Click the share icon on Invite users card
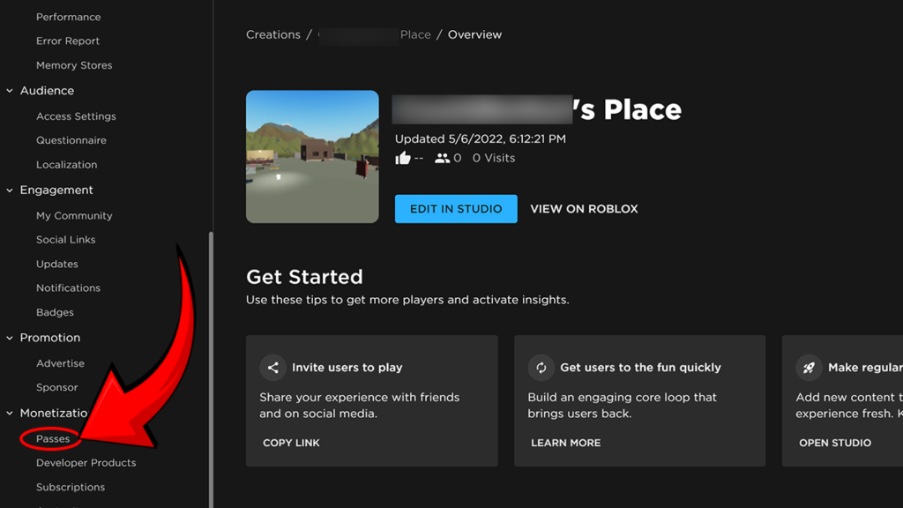This screenshot has width=903, height=508. pyautogui.click(x=273, y=367)
